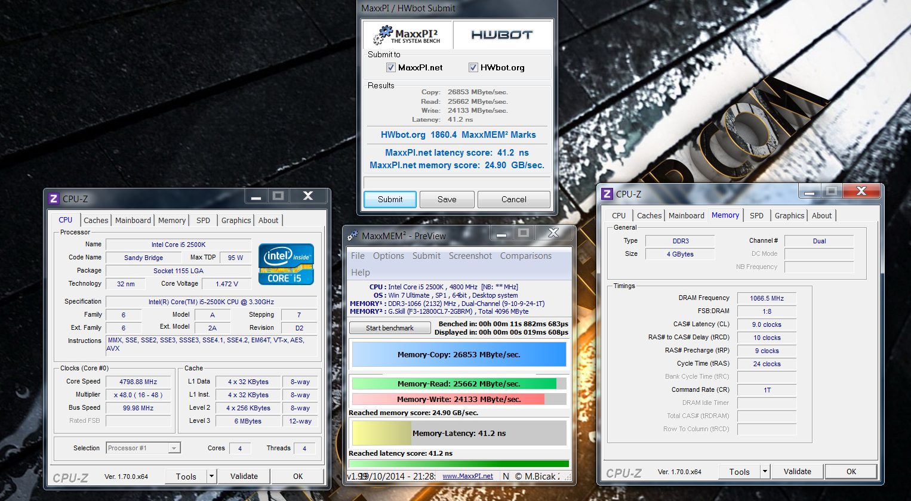Viewport: 911px width, 501px height.
Task: Expand the Tools dropdown arrow in left CPU-Z
Action: (x=211, y=476)
